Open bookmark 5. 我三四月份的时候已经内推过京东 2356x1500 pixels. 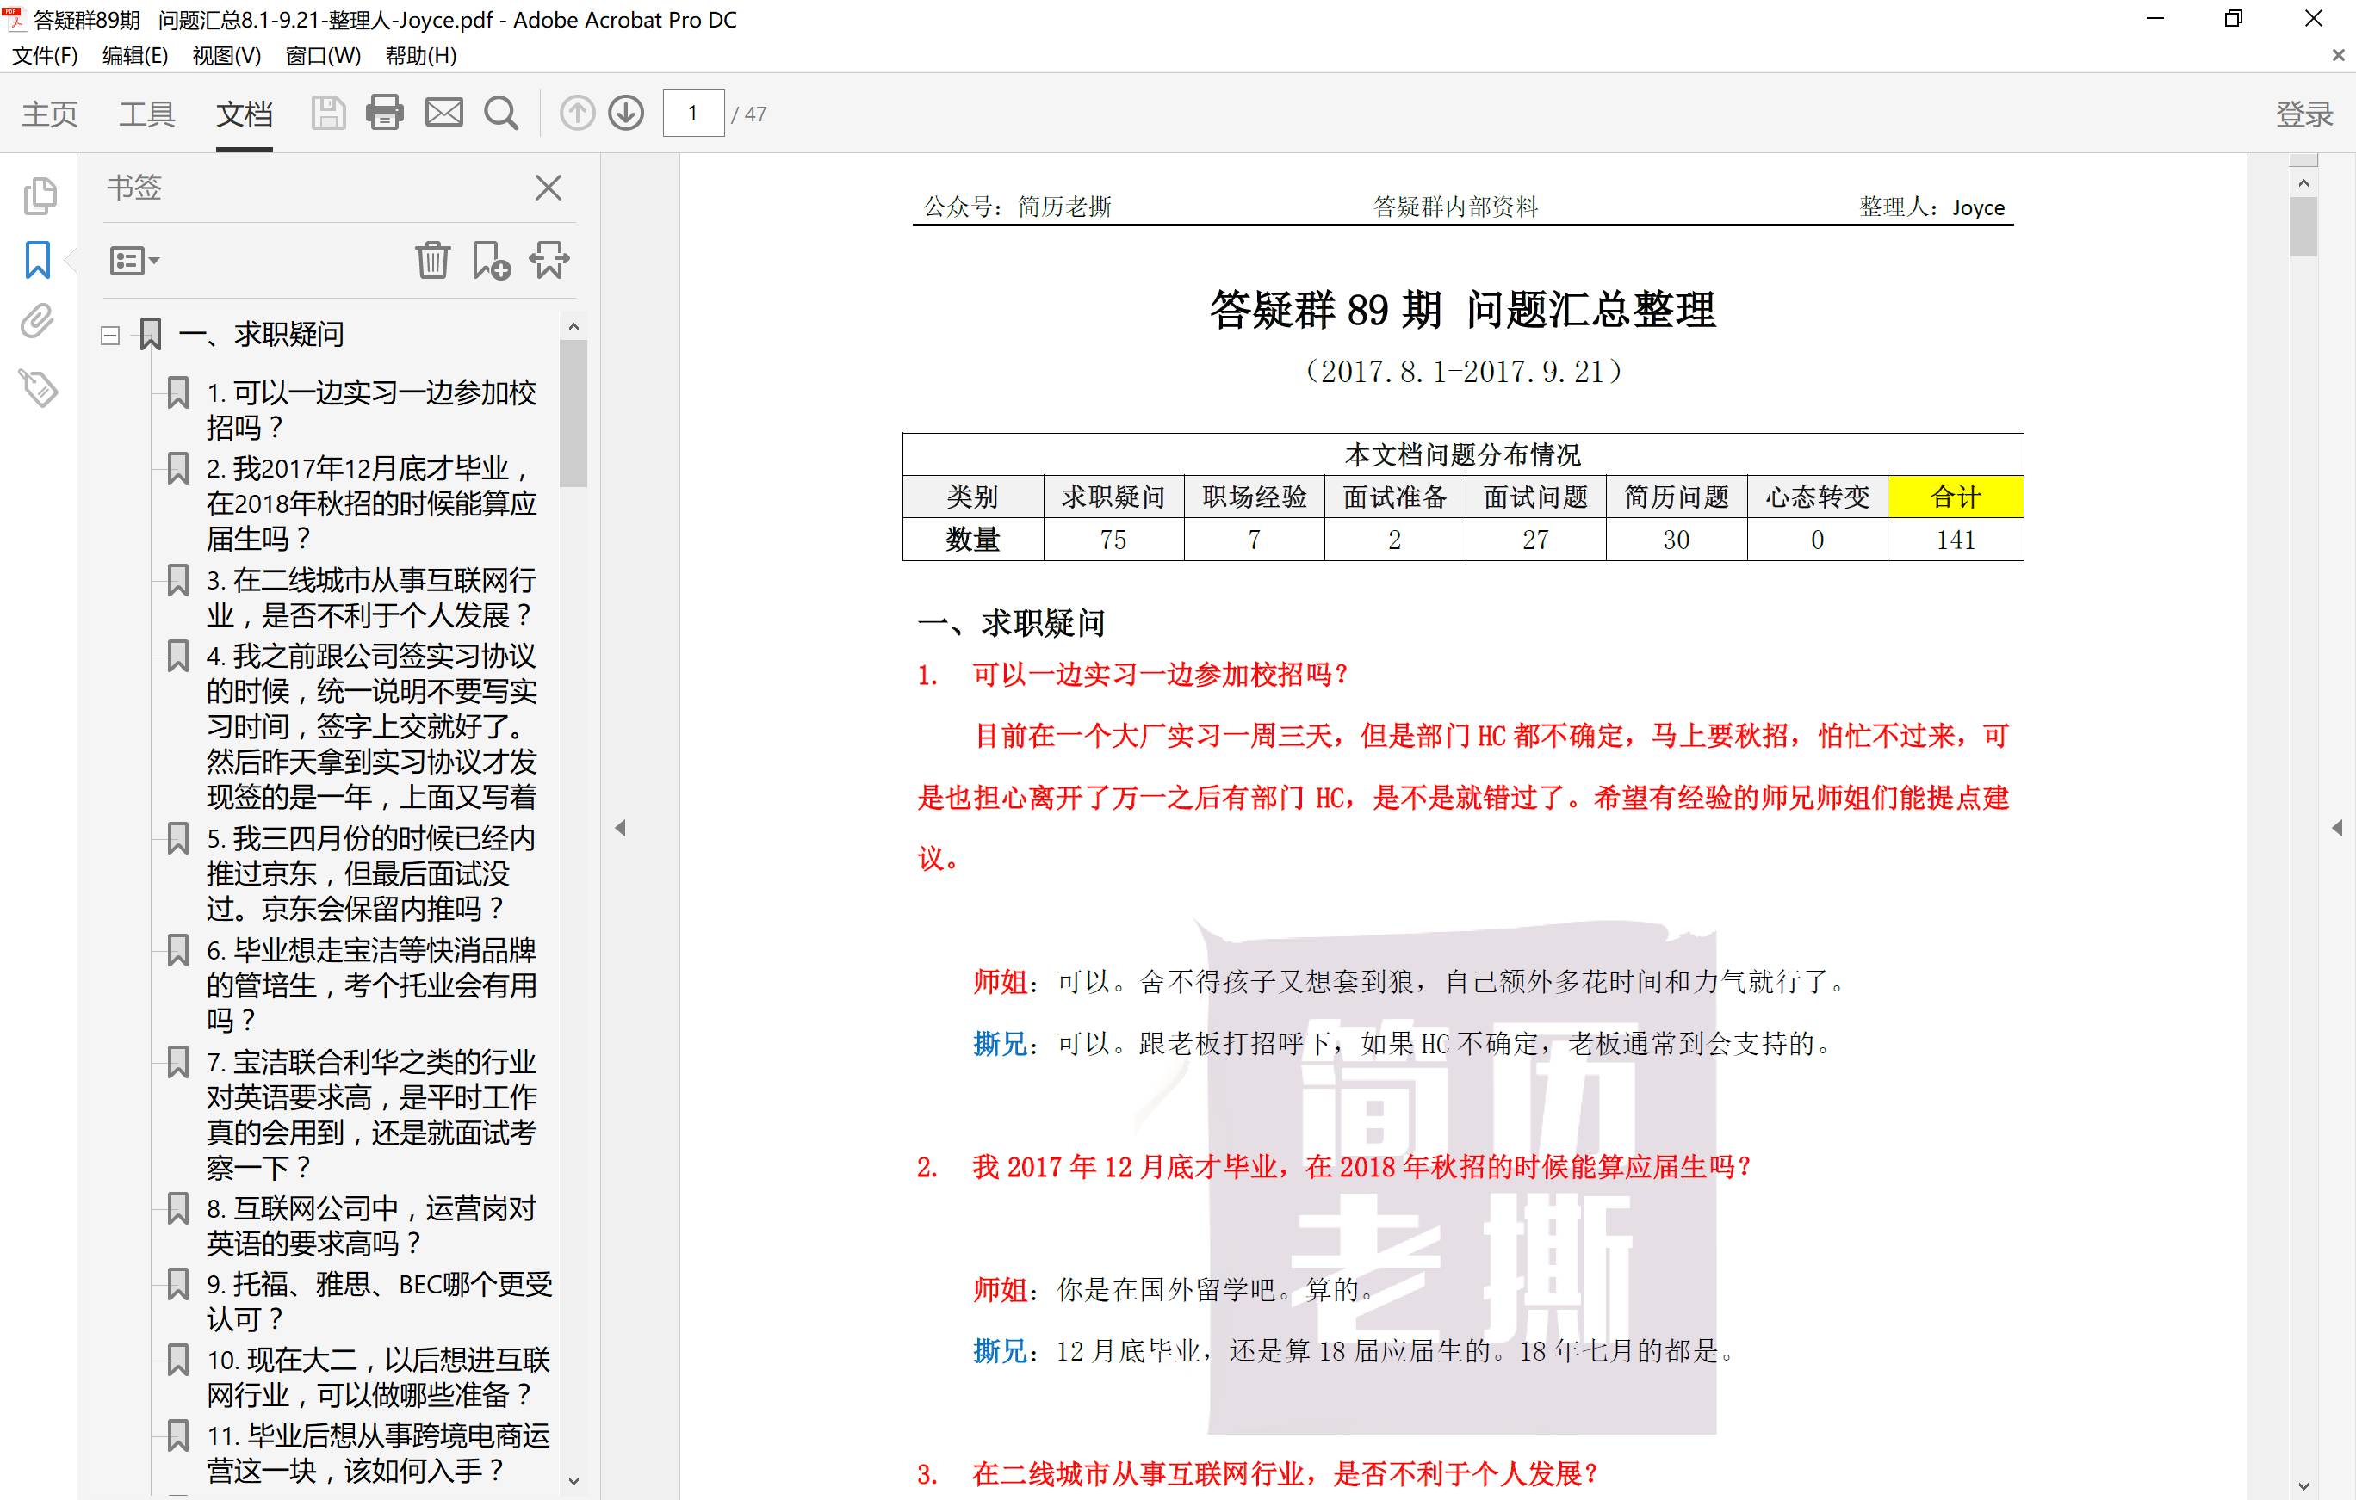(371, 873)
